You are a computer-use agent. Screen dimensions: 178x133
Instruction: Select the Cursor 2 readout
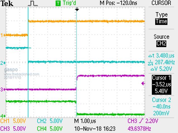[162, 106]
